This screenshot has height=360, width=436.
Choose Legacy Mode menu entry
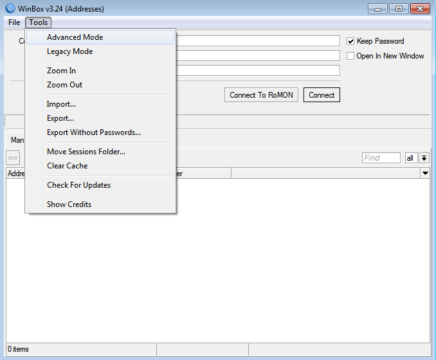coord(69,51)
